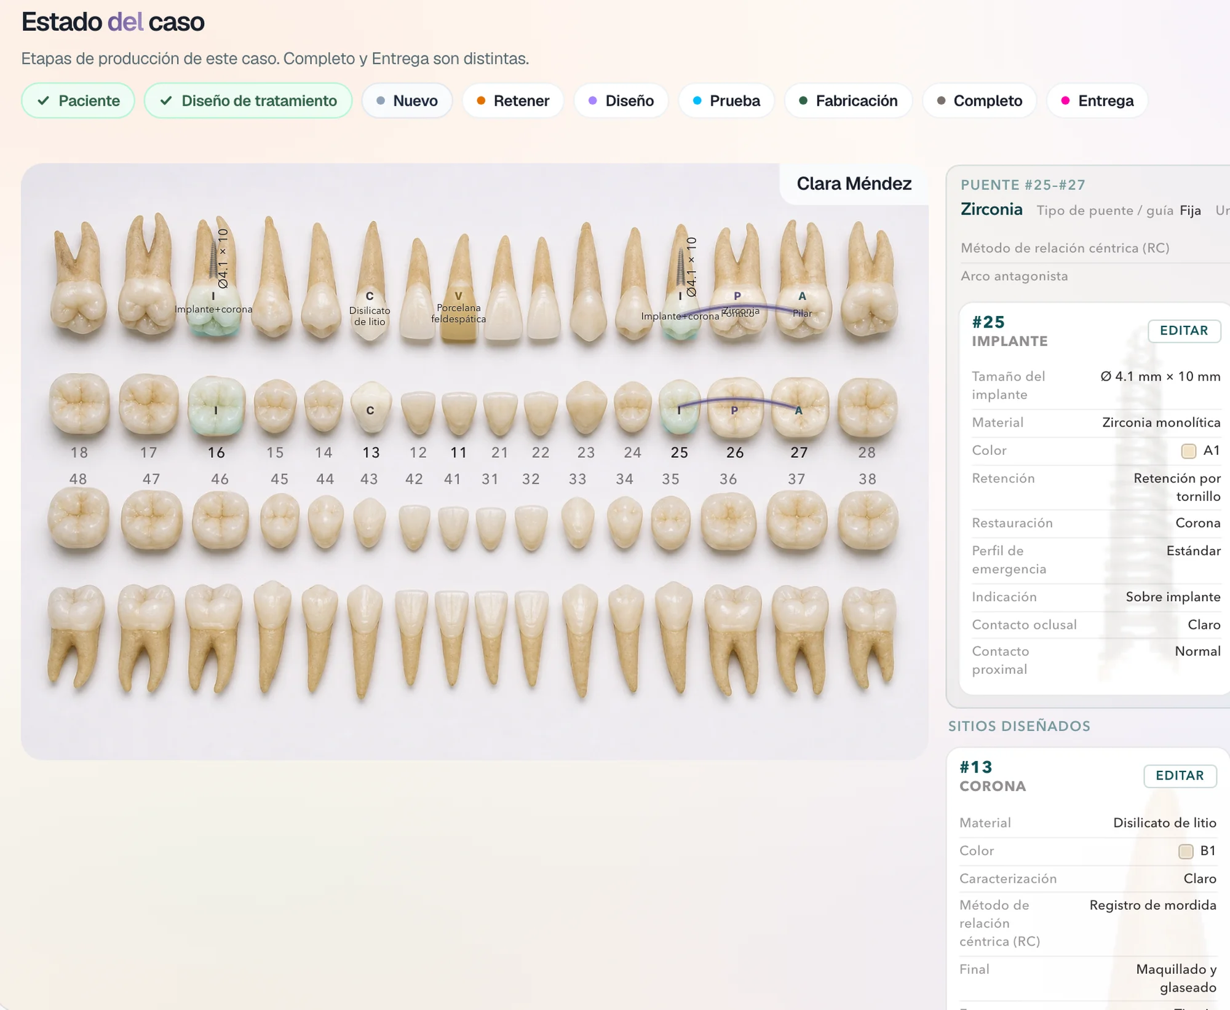This screenshot has width=1230, height=1010.
Task: Select occlusal view of lower tooth 41
Action: pyautogui.click(x=453, y=527)
